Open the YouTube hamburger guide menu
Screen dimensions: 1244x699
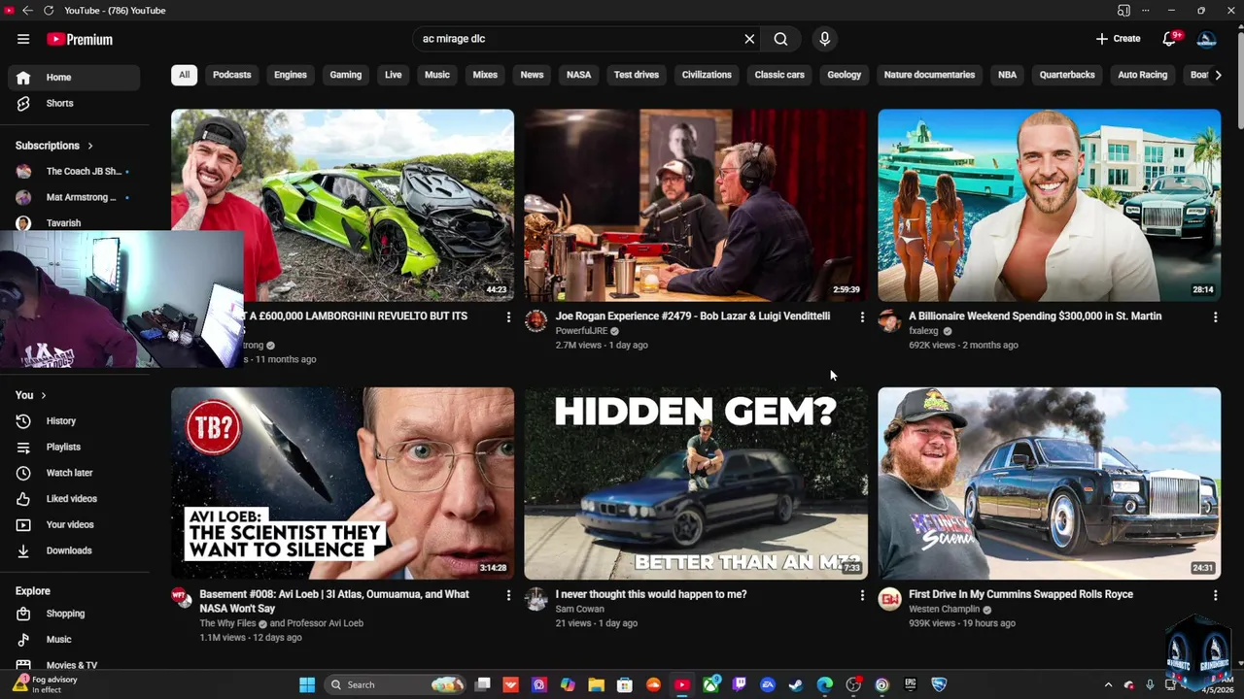tap(23, 39)
